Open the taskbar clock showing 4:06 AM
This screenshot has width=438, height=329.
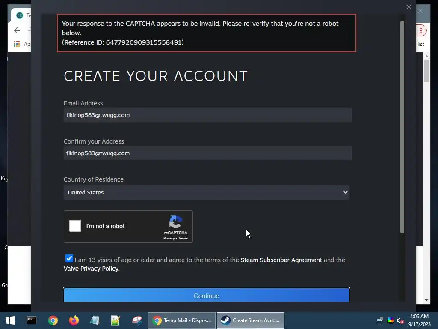[419, 320]
